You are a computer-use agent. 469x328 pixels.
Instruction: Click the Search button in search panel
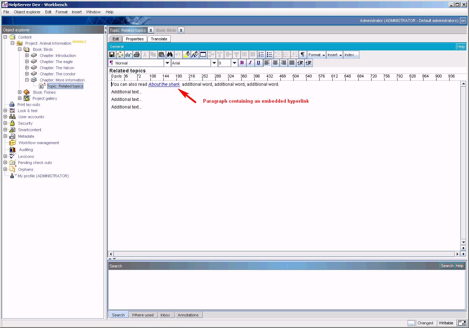[447, 266]
